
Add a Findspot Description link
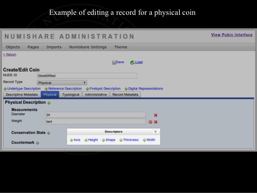tap(105, 89)
